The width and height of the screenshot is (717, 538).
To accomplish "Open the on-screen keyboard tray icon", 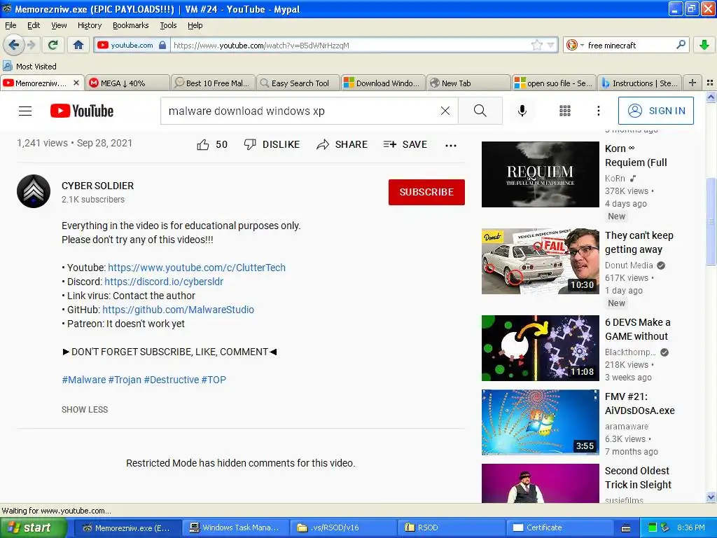I will (626, 528).
